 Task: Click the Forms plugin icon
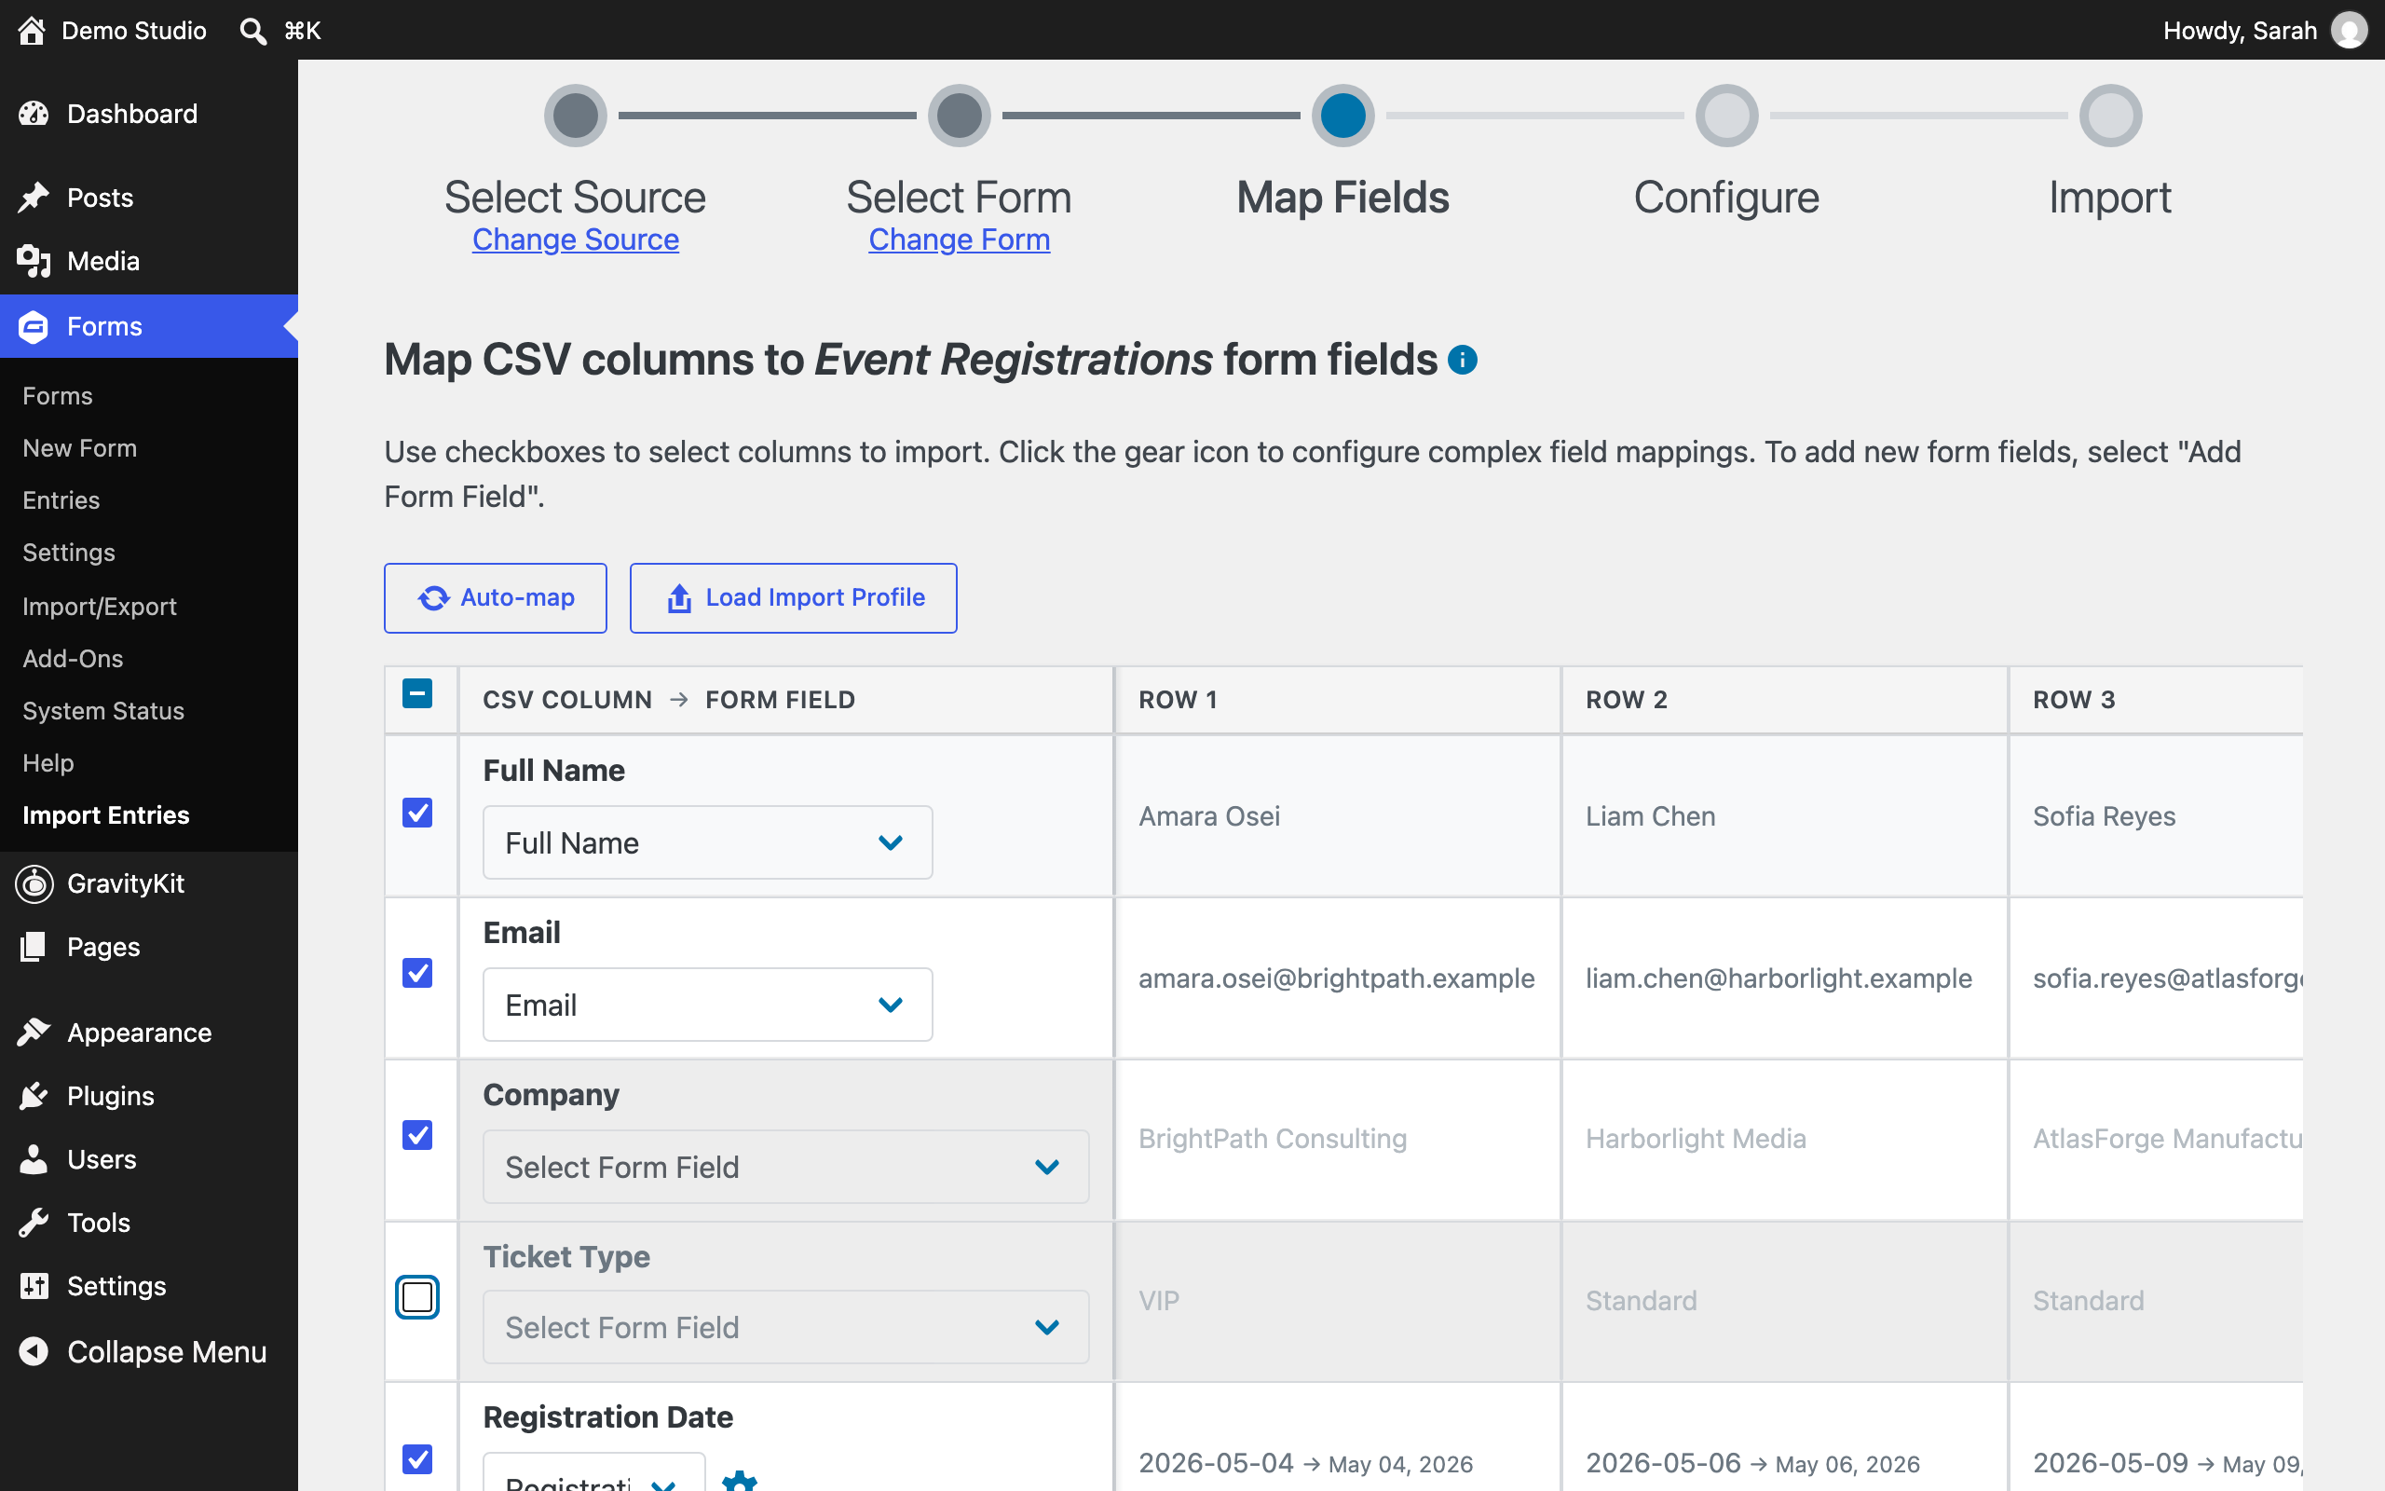(34, 326)
